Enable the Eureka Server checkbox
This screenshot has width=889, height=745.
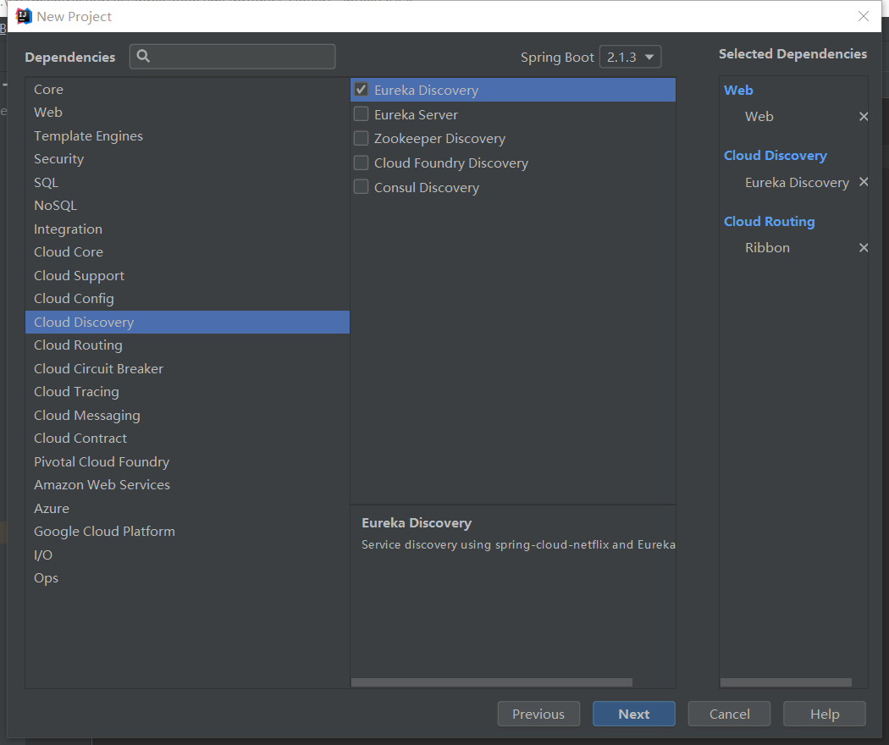click(362, 114)
